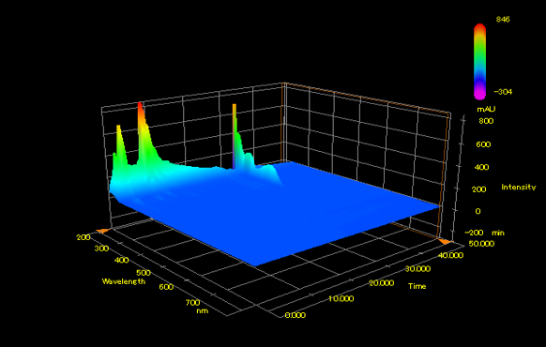Click the 700 wavelength tick label
This screenshot has height=347, width=546.
192,302
